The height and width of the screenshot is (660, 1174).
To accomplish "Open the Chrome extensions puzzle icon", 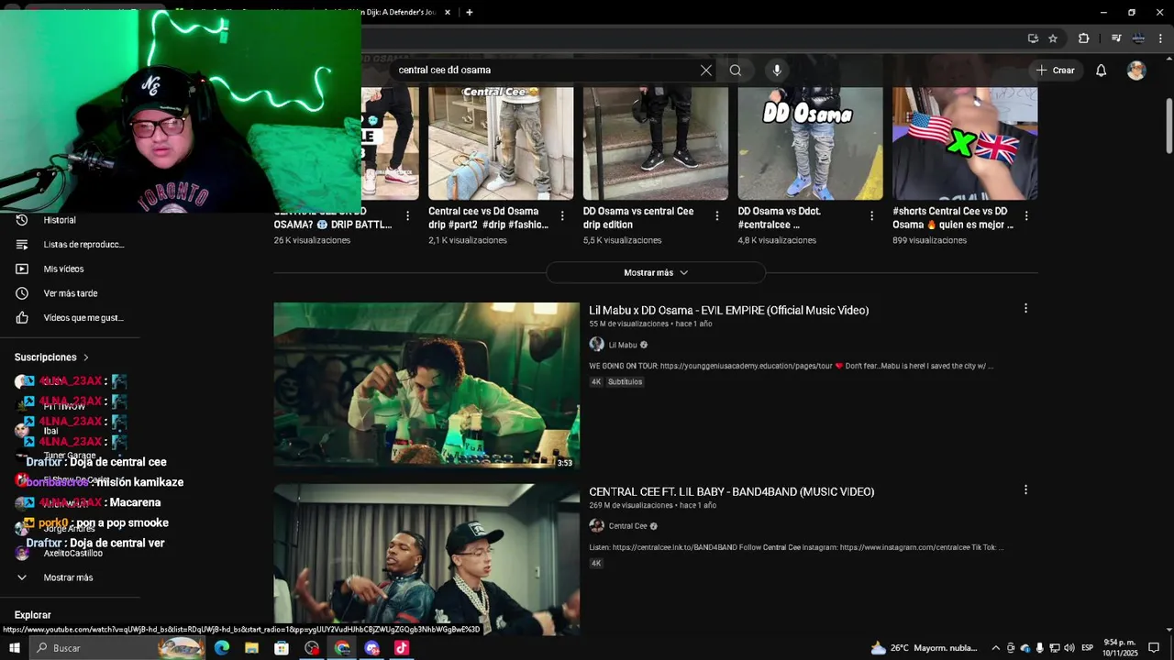I will (1083, 38).
